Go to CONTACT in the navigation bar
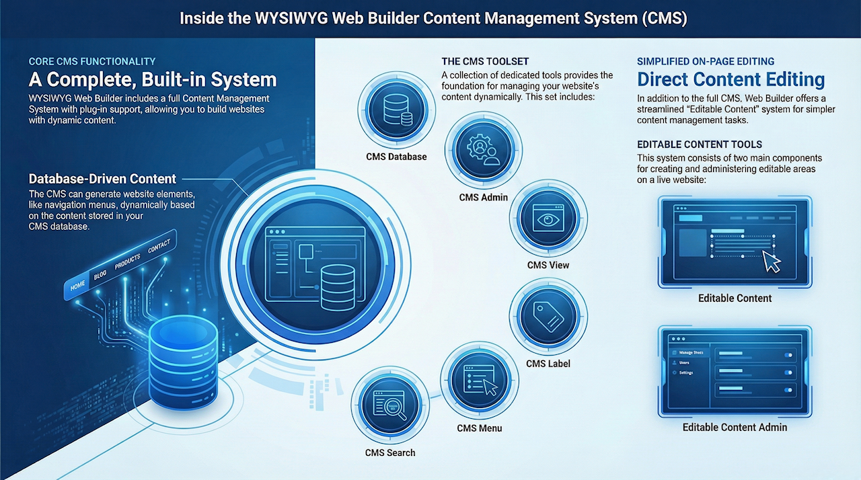The image size is (861, 480). (159, 247)
